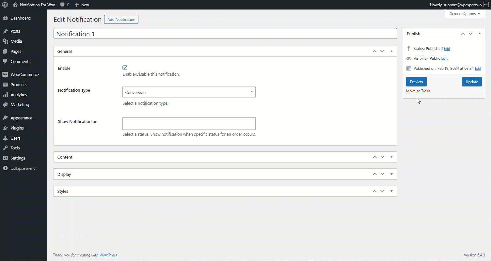The image size is (491, 261).
Task: Open the home icon in the admin bar
Action: click(15, 5)
